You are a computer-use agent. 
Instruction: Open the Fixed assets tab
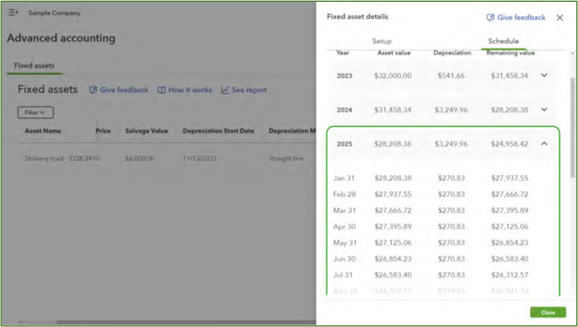click(34, 66)
